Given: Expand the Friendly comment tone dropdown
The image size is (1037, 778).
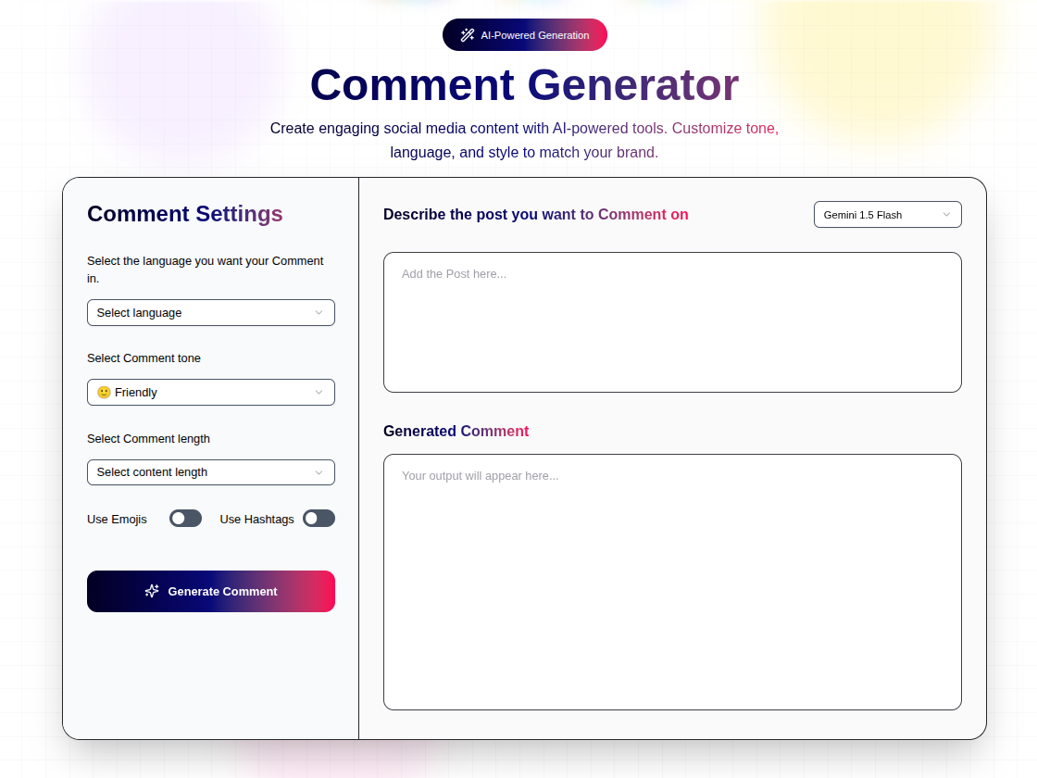Looking at the screenshot, I should (x=210, y=393).
